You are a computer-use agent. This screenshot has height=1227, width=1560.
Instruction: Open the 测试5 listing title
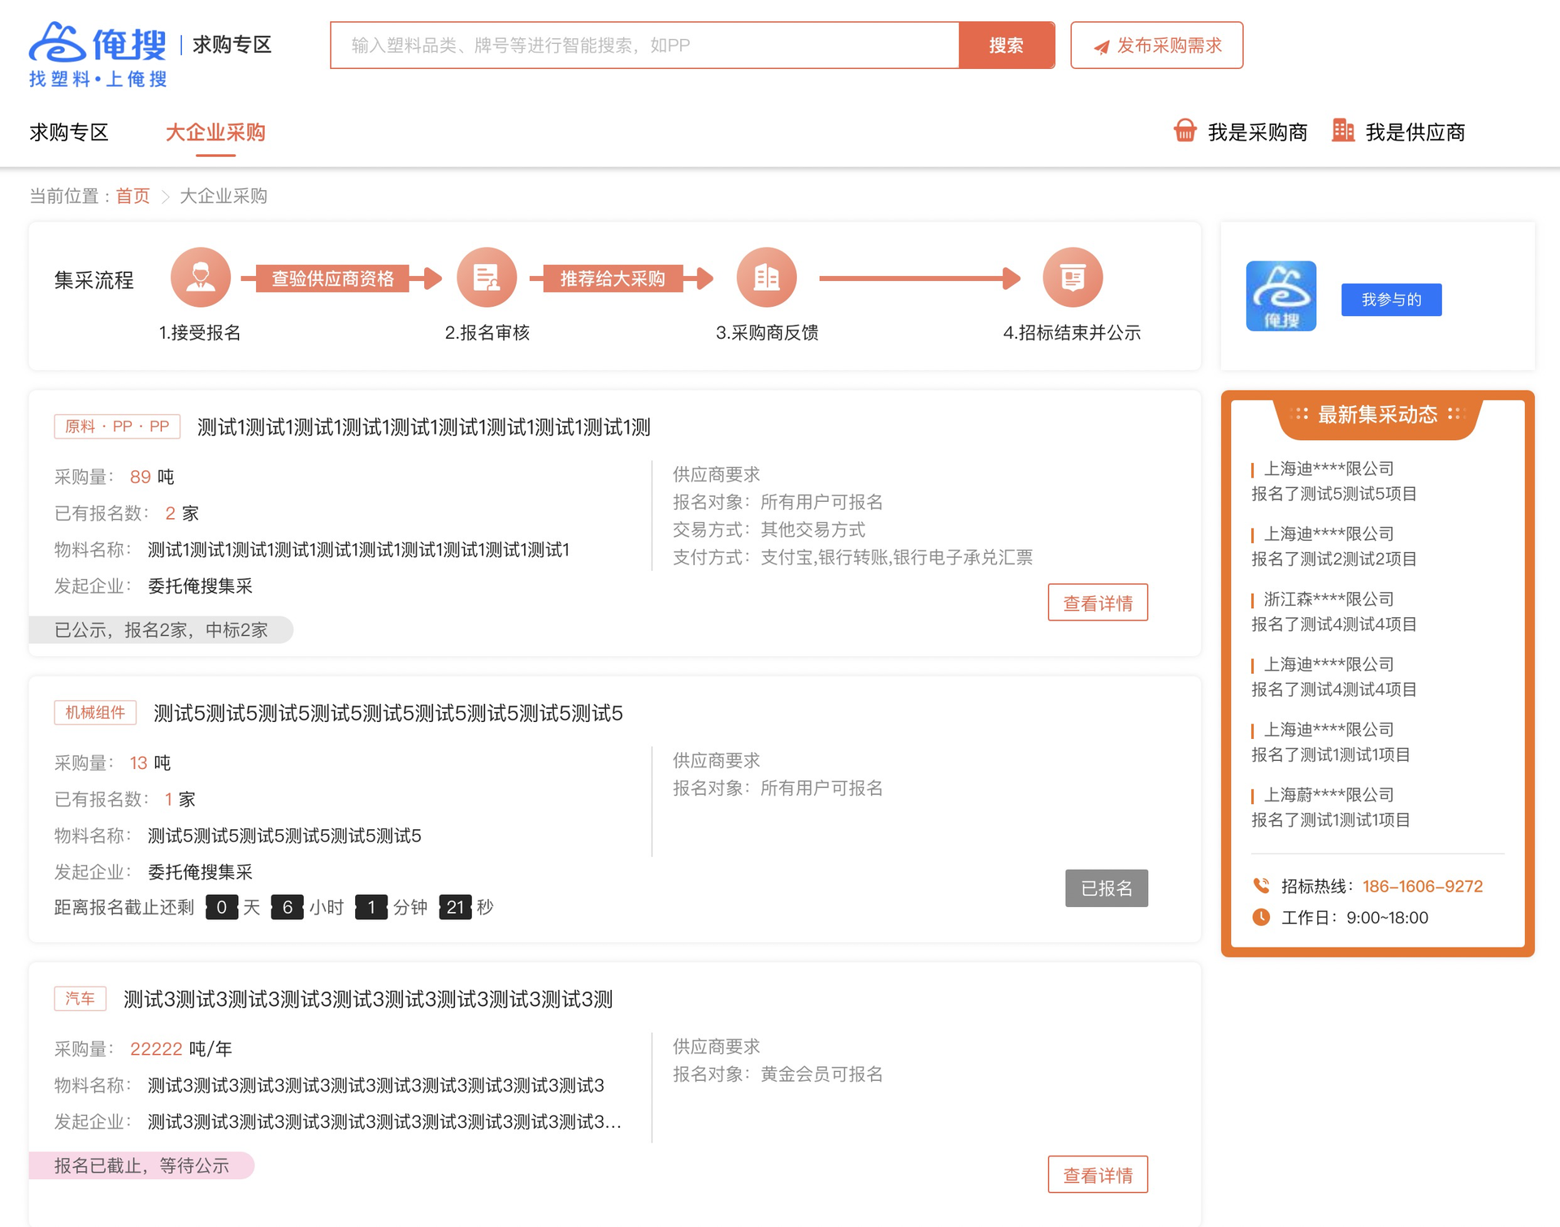388,714
